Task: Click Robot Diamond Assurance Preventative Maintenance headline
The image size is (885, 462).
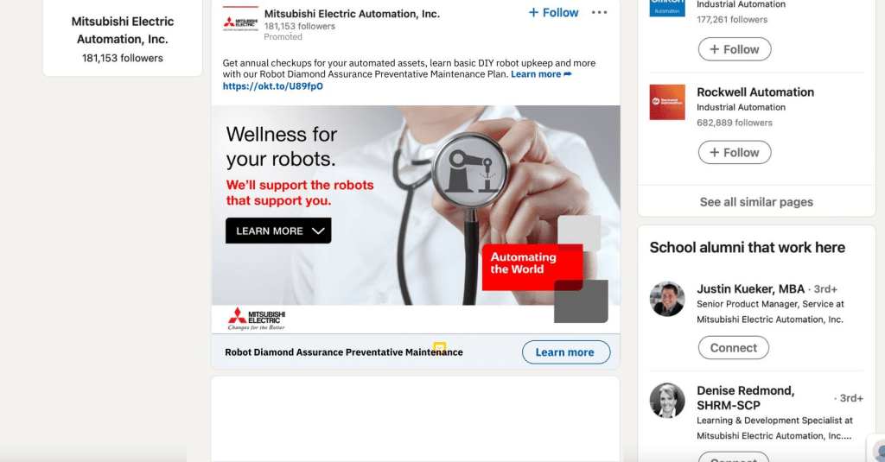Action: click(344, 352)
